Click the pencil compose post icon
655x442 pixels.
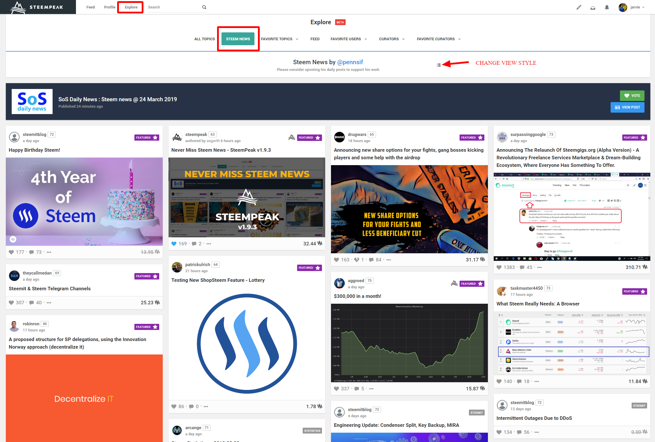(579, 7)
